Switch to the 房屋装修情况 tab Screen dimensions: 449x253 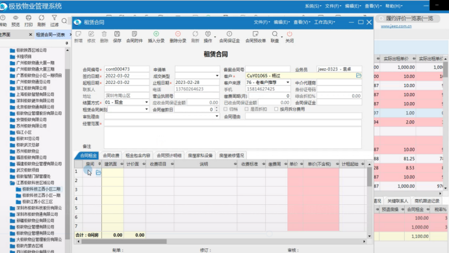(231, 155)
